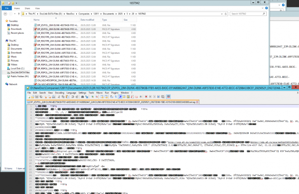Expand the breadcrumb arrow after Companies
Viewport: 299px width, 194px height.
pos(91,14)
